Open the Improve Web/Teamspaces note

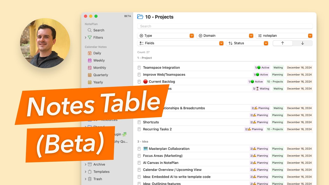point(164,75)
